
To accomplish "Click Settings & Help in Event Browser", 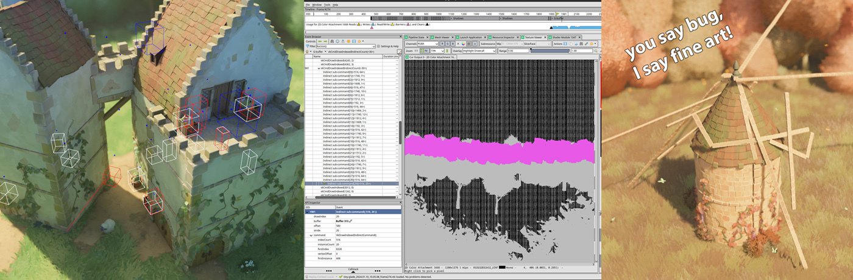I will tap(389, 46).
